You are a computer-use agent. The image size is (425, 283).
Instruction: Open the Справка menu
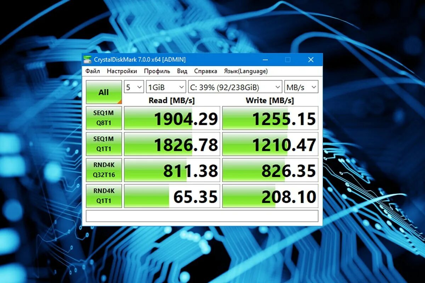pos(205,71)
